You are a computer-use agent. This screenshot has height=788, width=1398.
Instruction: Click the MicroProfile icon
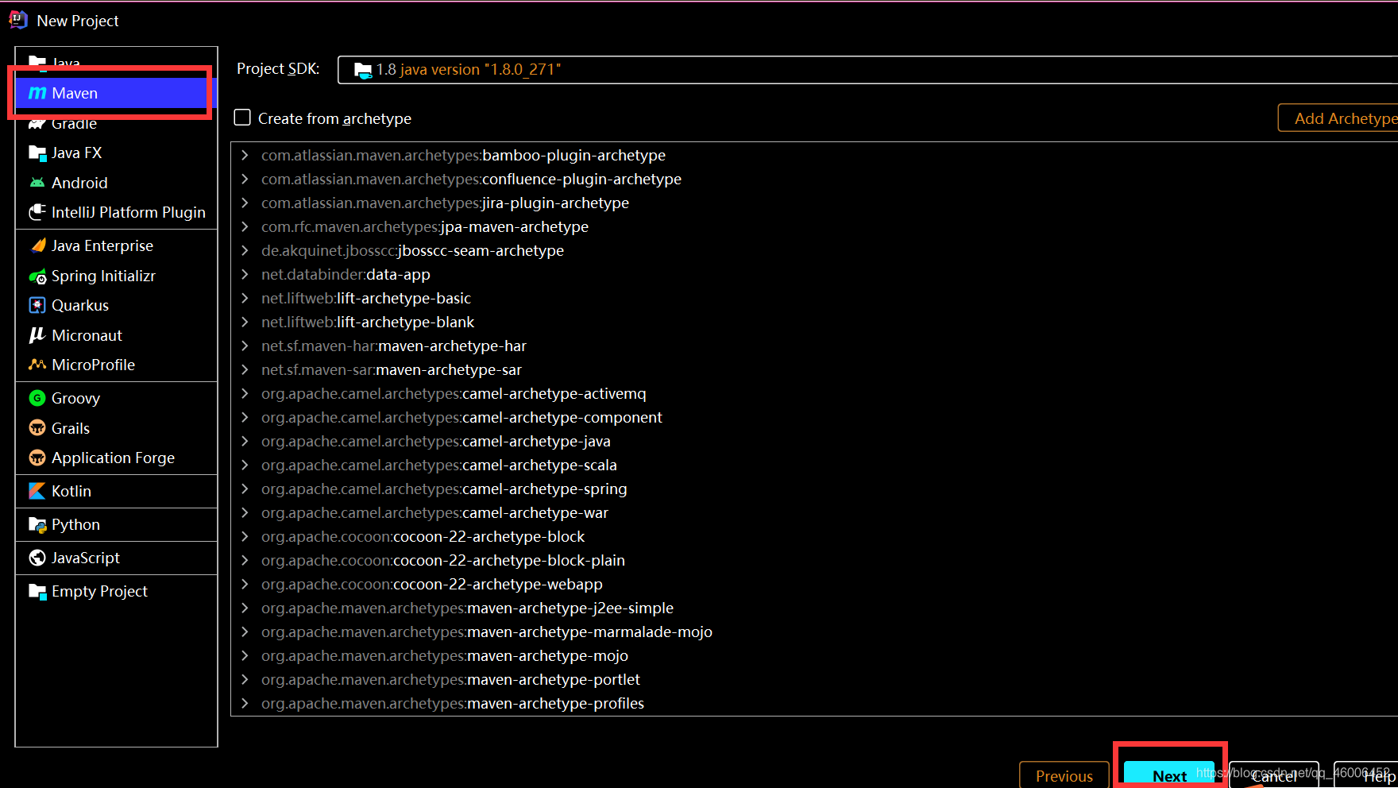(37, 365)
